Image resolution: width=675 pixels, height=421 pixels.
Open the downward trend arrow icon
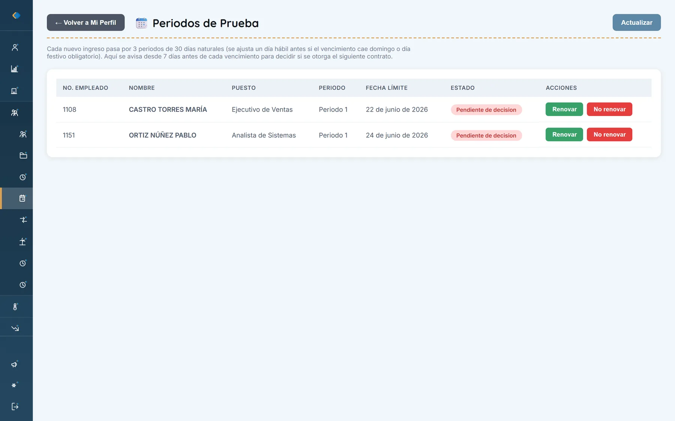tap(15, 328)
